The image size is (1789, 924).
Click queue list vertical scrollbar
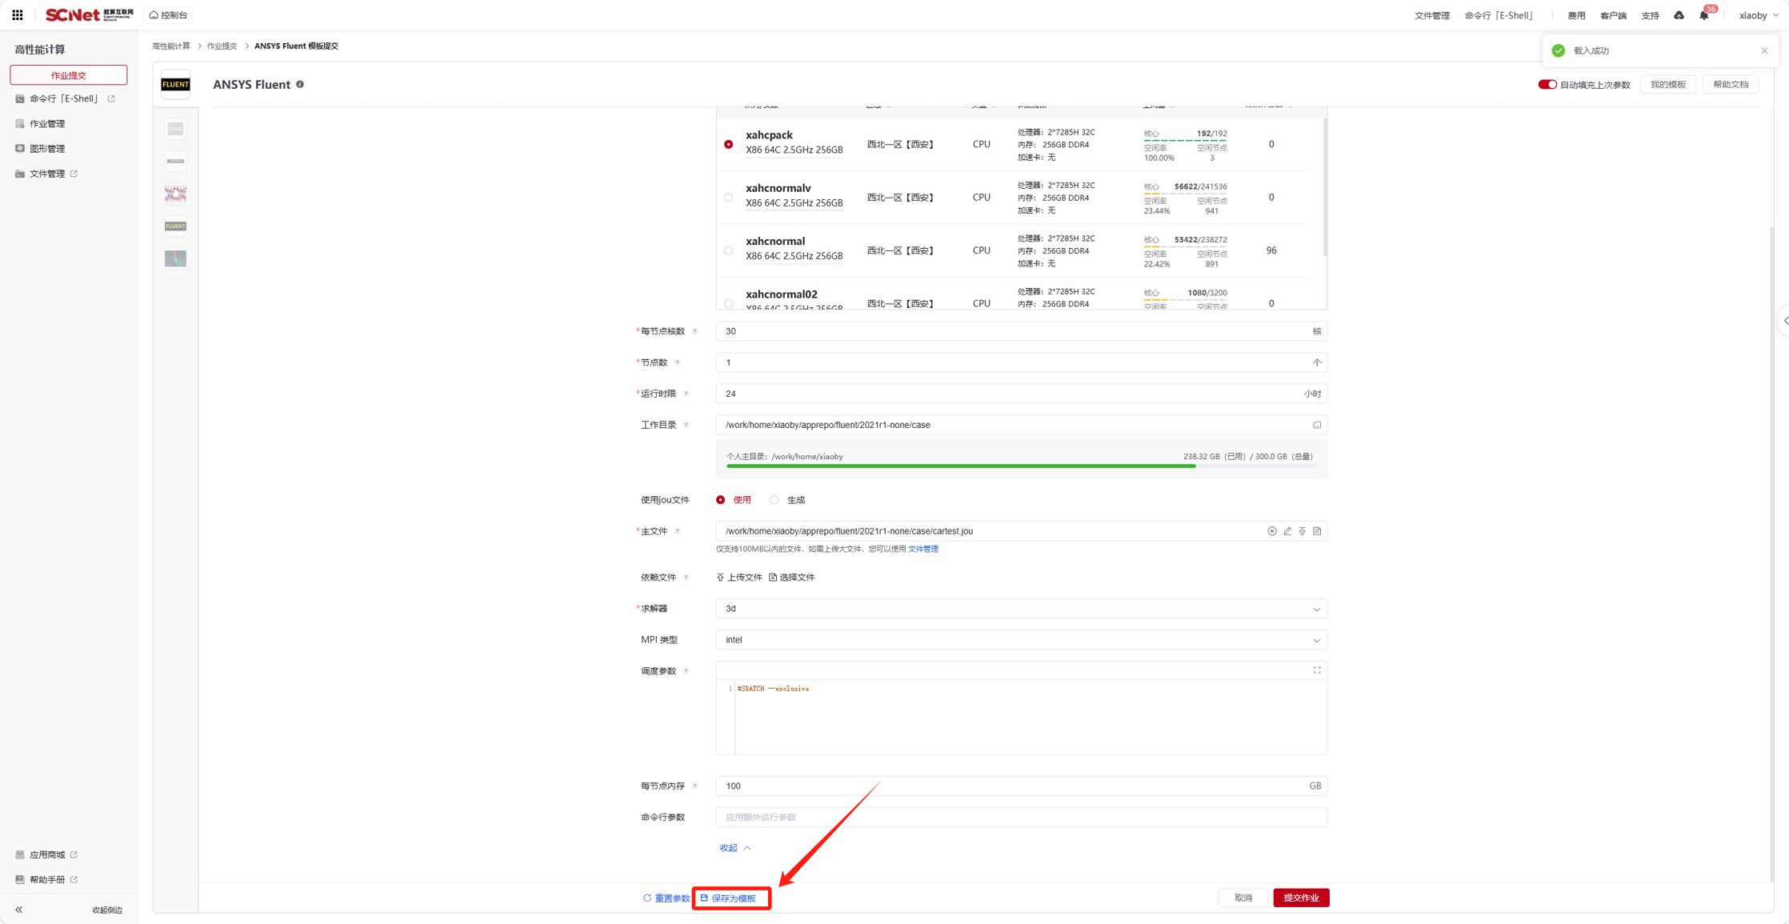pos(1324,187)
